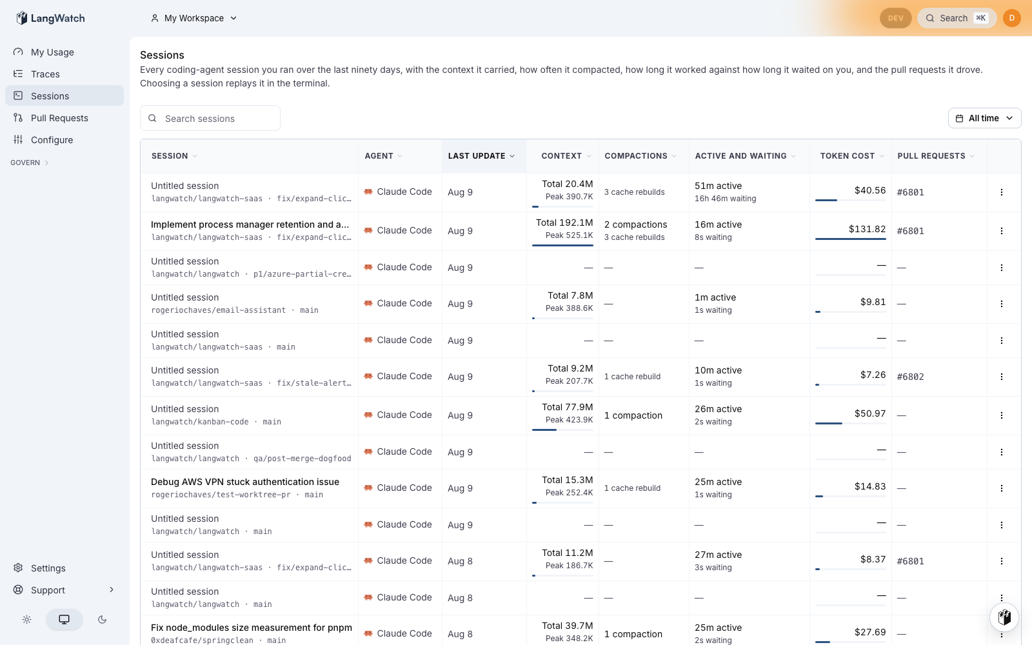The width and height of the screenshot is (1032, 645).
Task: Select system theme monitor icon
Action: pos(64,619)
